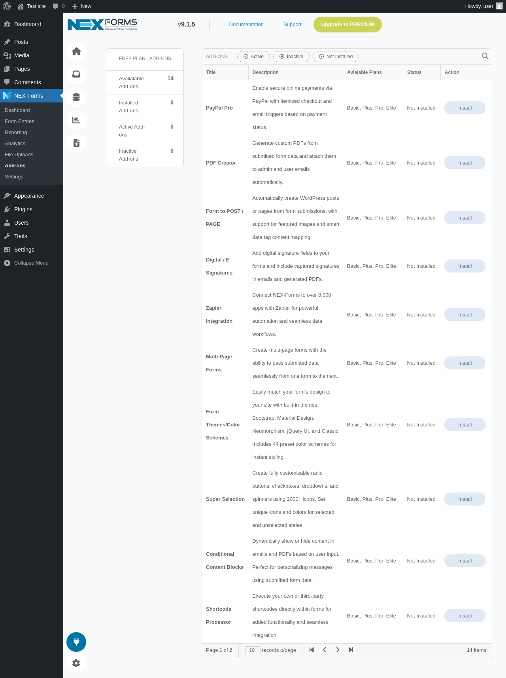
Task: Open the Documentation link
Action: [246, 25]
